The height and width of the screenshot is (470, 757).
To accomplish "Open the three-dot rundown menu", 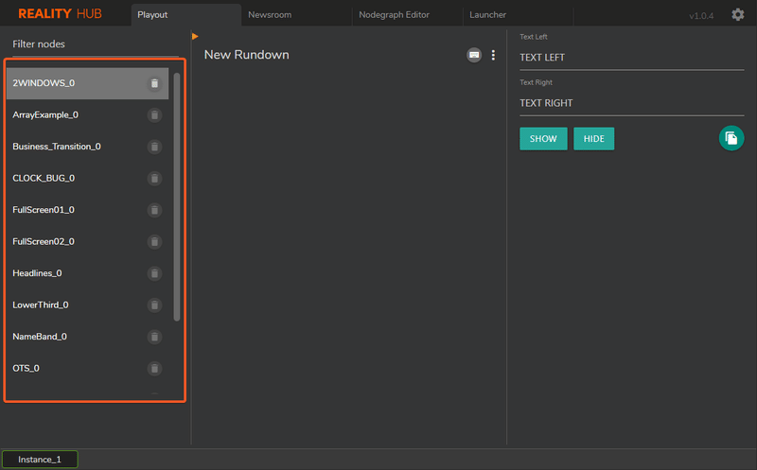I will (493, 55).
